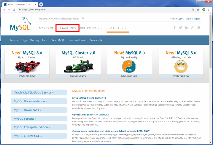Open the MySQL Enterprise Edition sidebar button
This screenshot has width=213, height=145.
pyautogui.click(x=39, y=127)
